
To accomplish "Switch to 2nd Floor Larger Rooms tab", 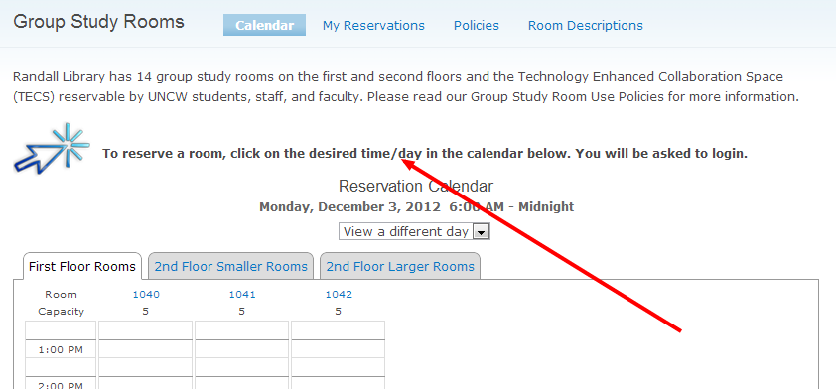I will coord(400,266).
